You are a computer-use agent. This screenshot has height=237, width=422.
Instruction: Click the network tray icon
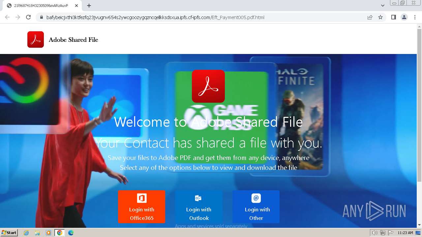382,233
